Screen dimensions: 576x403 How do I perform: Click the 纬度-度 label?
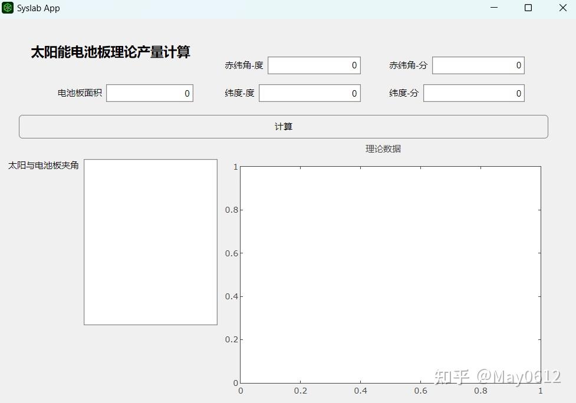[x=239, y=93]
